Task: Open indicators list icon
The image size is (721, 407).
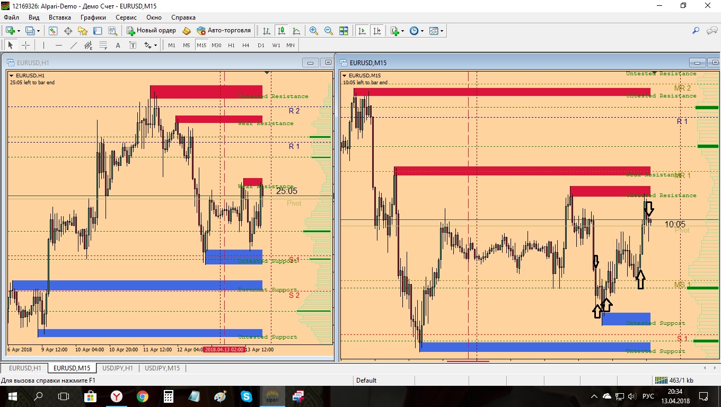Action: tap(394, 31)
